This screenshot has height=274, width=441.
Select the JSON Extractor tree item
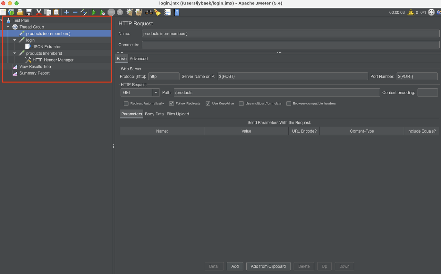(x=47, y=47)
